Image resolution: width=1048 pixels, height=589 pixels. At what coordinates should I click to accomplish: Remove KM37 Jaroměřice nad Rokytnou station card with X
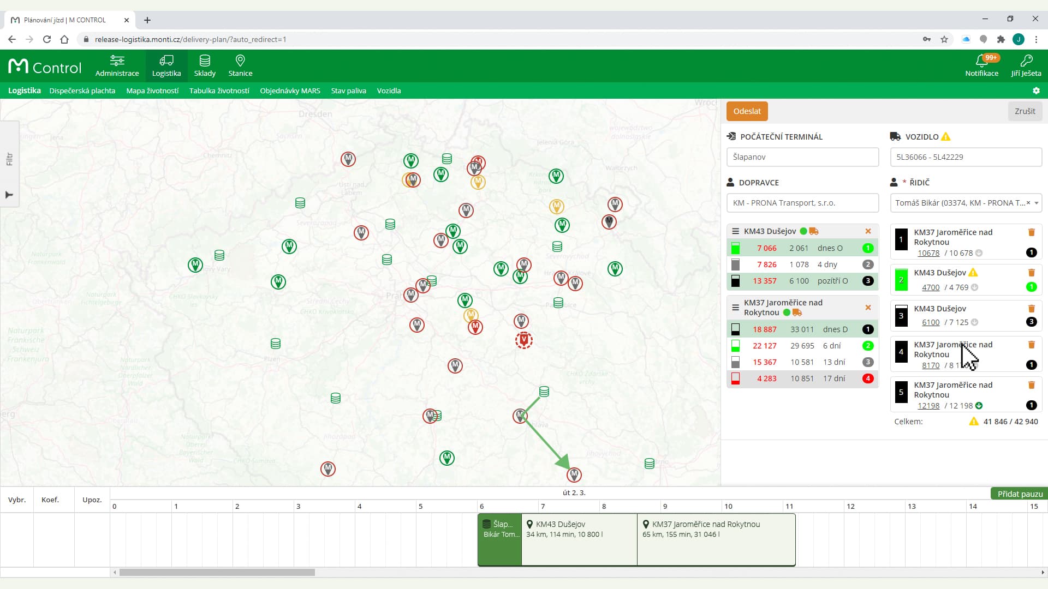[868, 308]
